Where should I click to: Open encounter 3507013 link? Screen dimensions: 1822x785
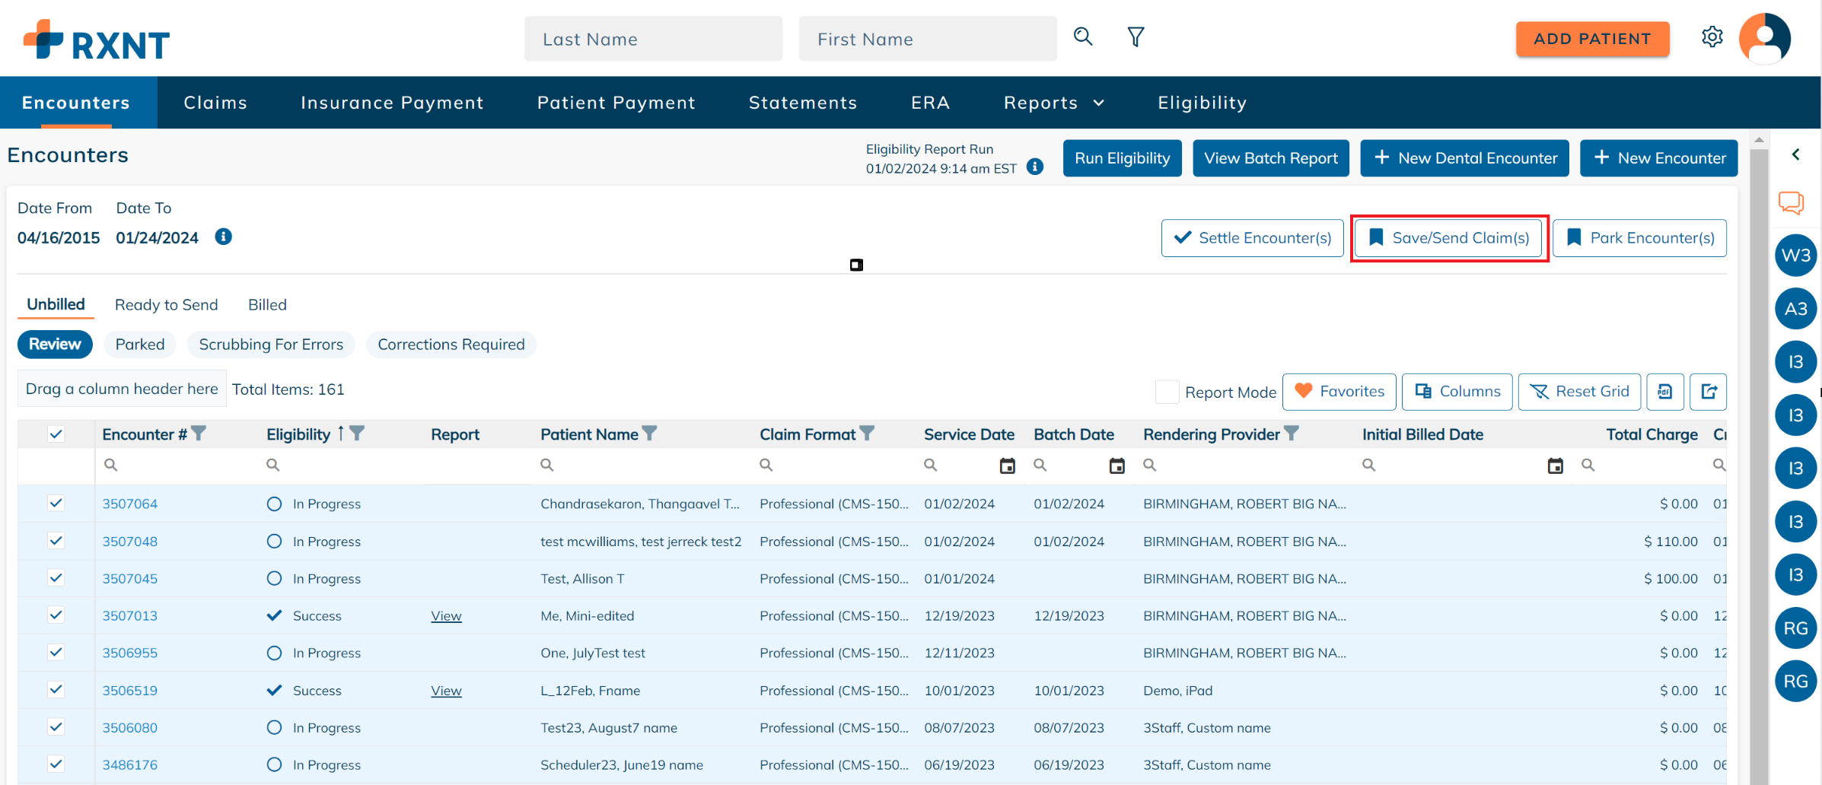130,616
